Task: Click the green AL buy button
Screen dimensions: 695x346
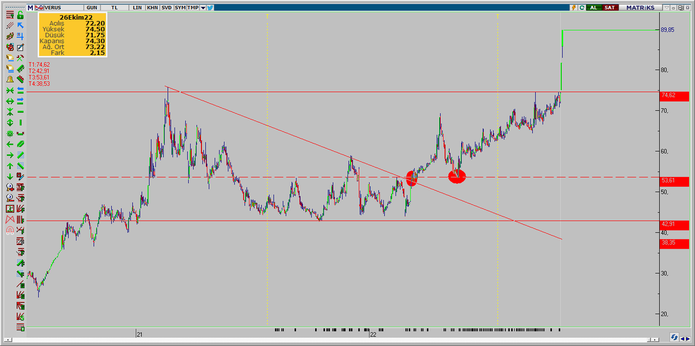Action: pos(594,8)
